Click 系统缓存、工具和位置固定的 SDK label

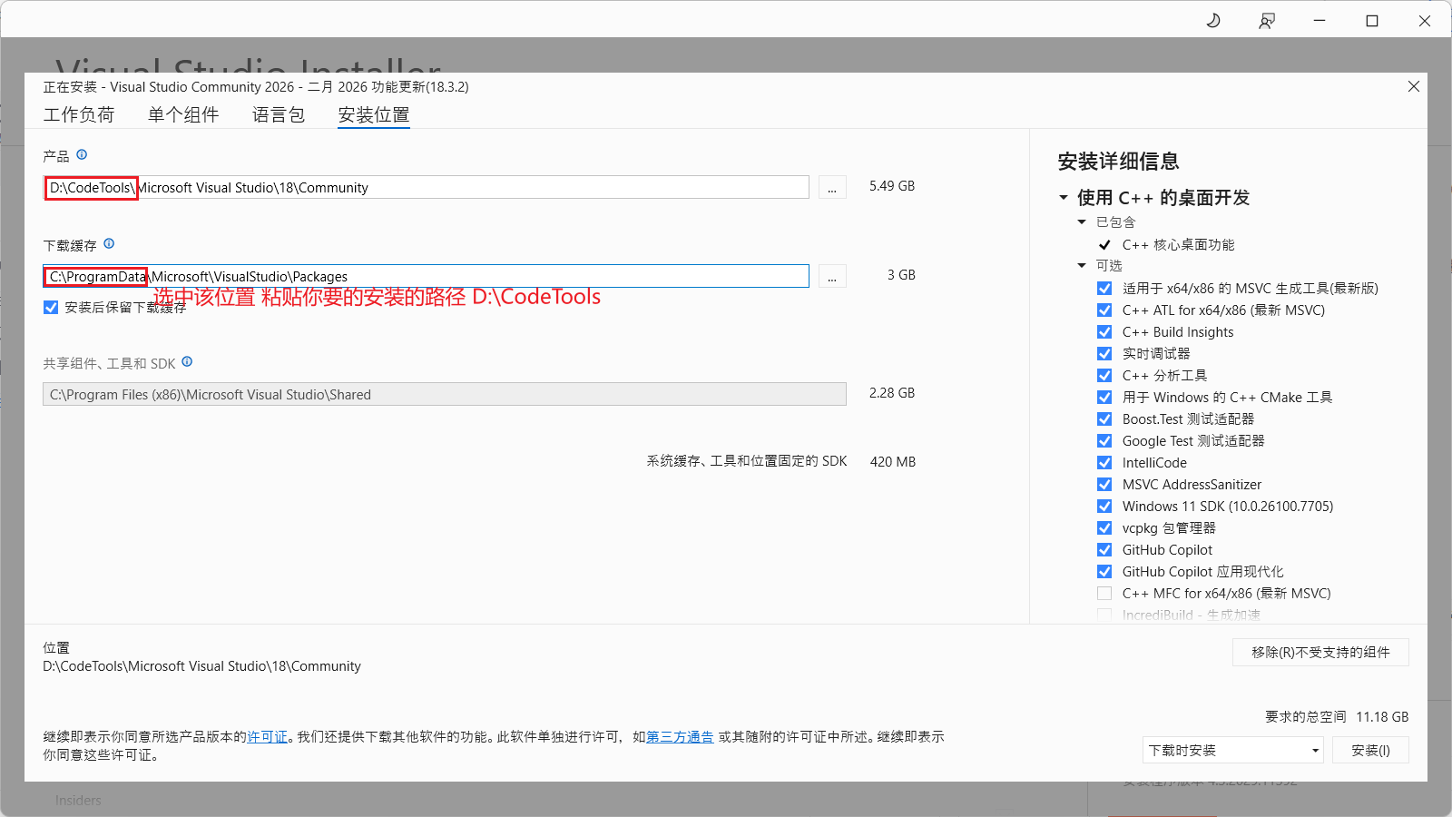(x=747, y=461)
